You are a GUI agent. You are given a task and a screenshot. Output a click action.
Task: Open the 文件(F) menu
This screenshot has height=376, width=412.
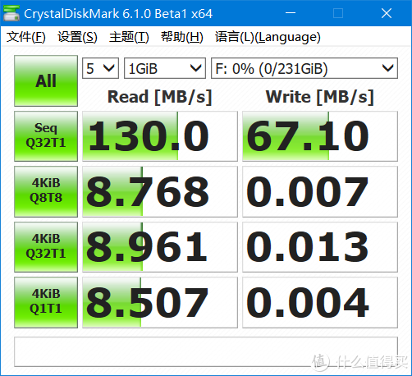(26, 37)
